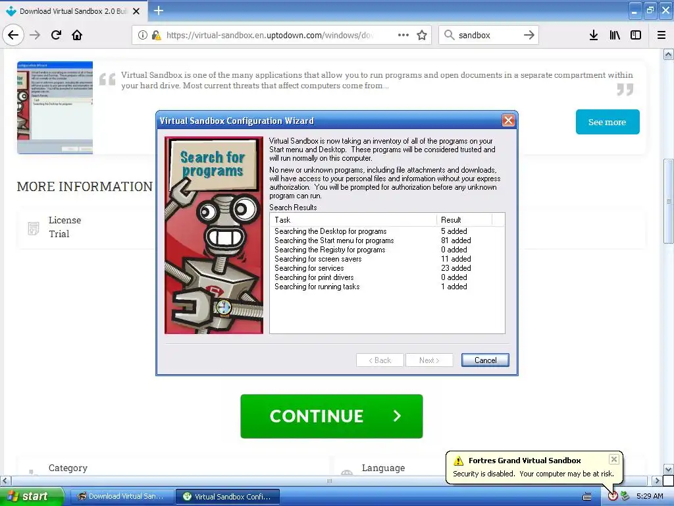The width and height of the screenshot is (674, 506).
Task: Click the vertical scrollbar down arrow
Action: click(669, 469)
